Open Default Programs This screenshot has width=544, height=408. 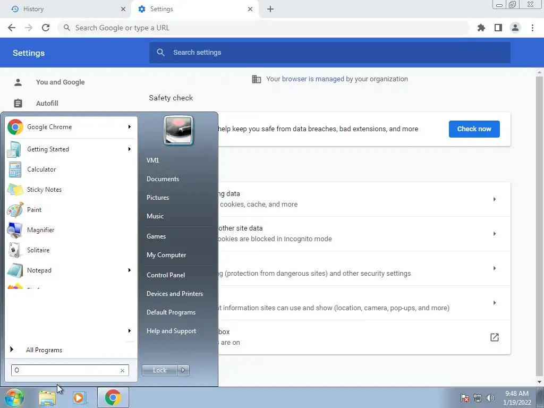(171, 312)
